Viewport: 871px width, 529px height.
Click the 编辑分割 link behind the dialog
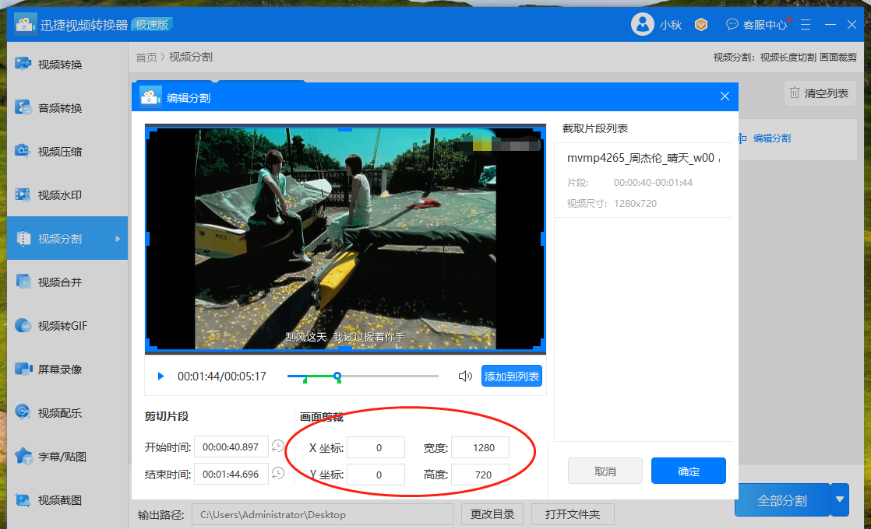coord(771,138)
